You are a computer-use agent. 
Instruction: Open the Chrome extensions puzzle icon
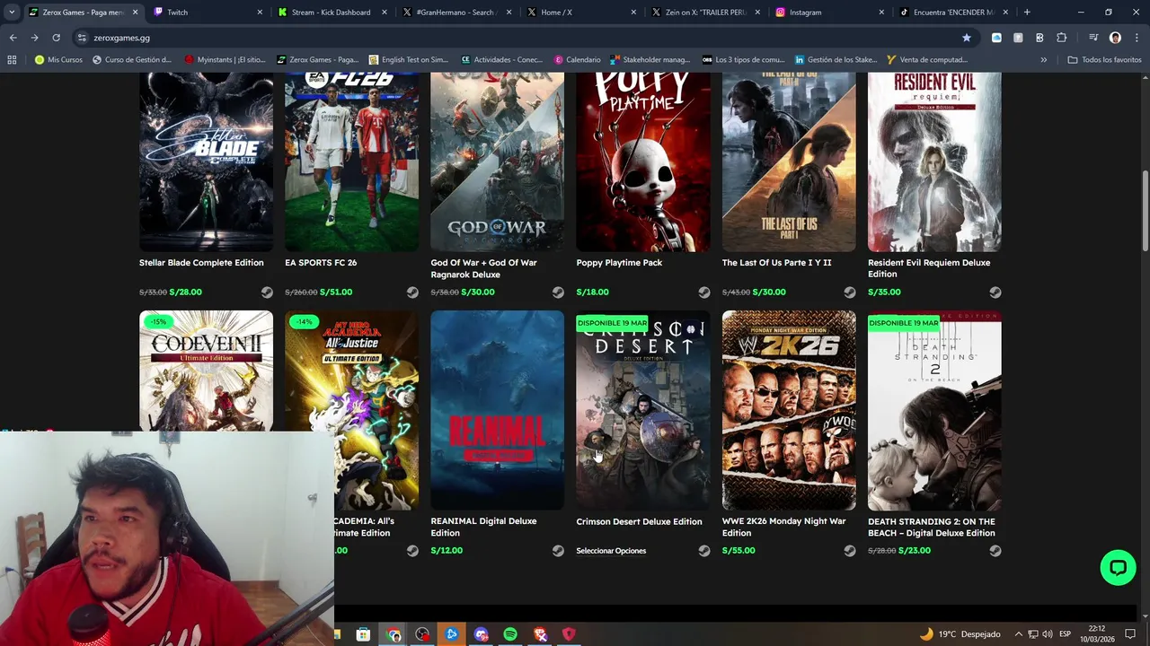coord(1062,38)
